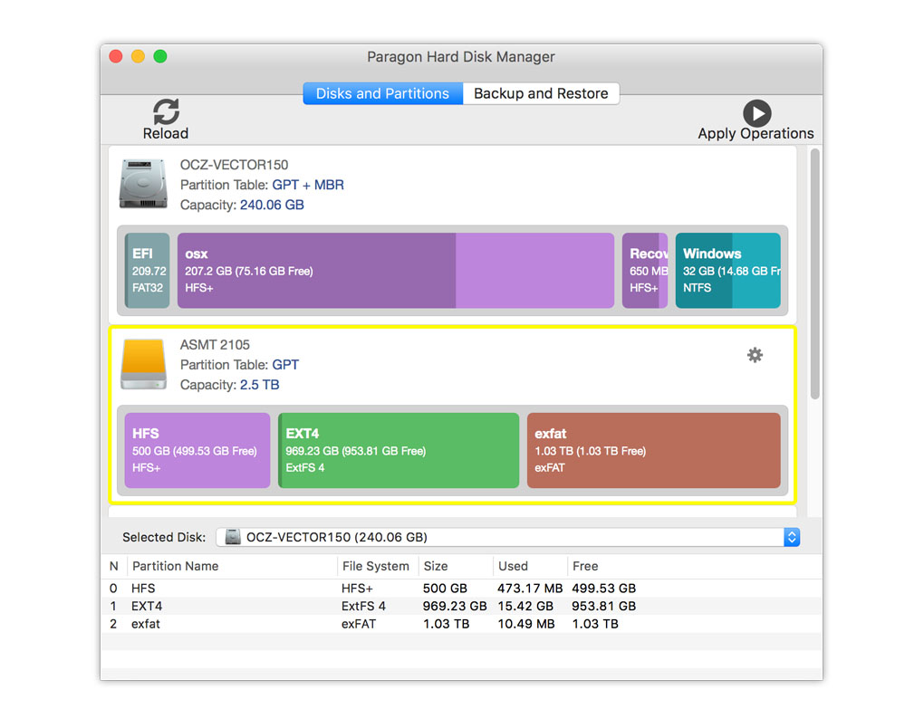Image resolution: width=924 pixels, height=728 pixels.
Task: Click the 2.5 TB capacity value
Action: point(259,385)
